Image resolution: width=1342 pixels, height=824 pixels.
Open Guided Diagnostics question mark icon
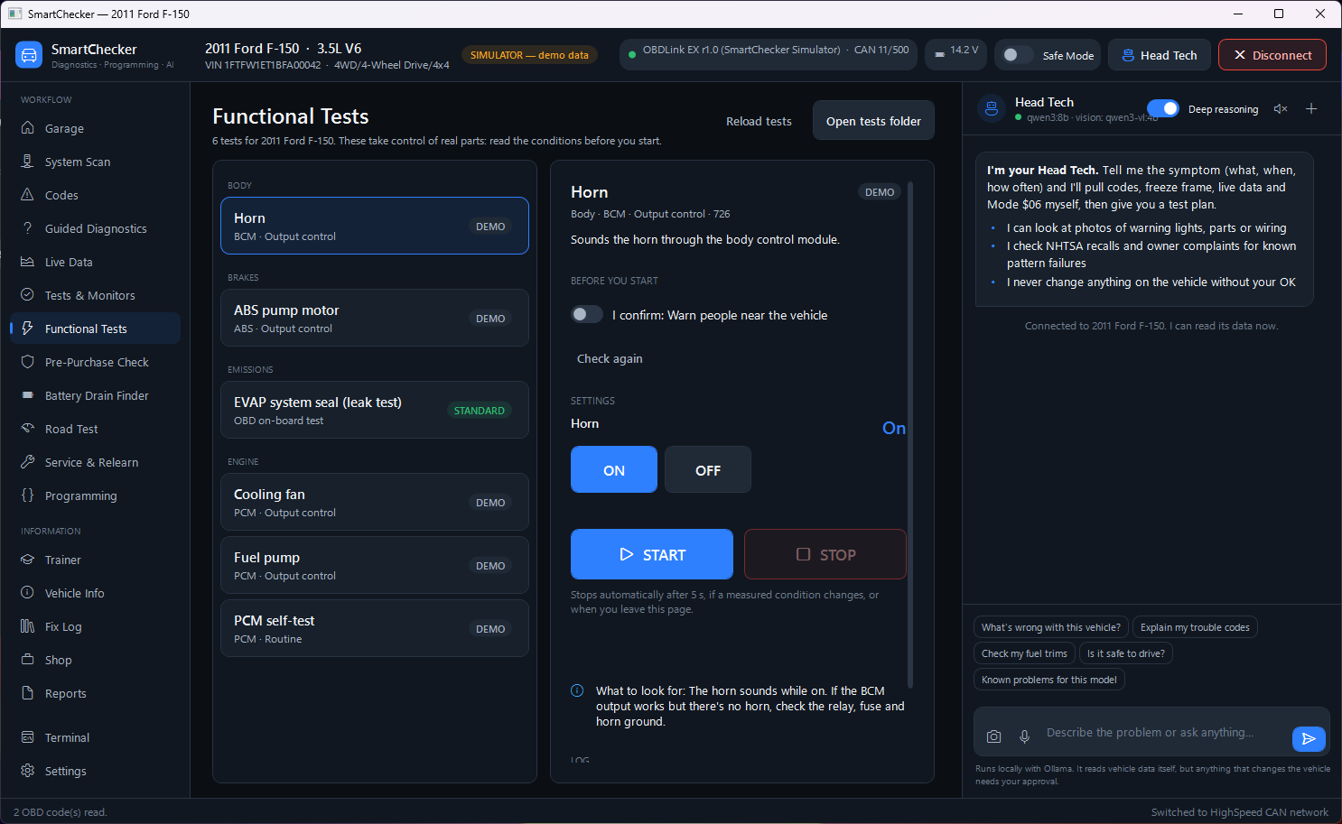coord(28,228)
